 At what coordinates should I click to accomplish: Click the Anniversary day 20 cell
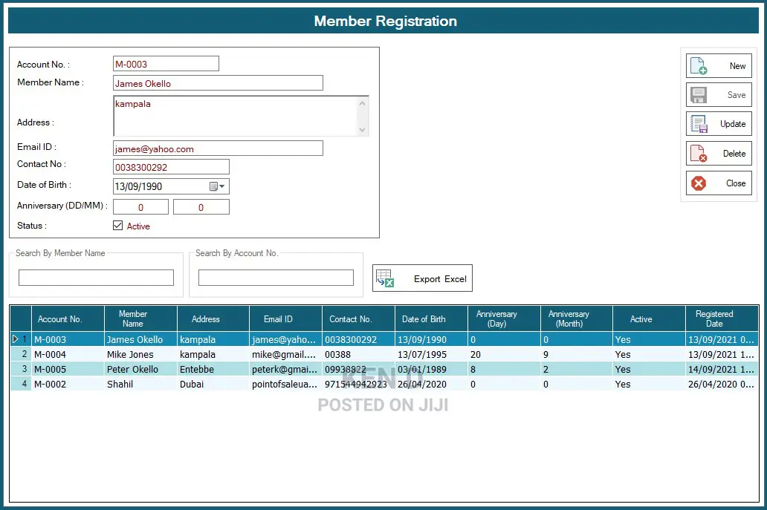(504, 354)
